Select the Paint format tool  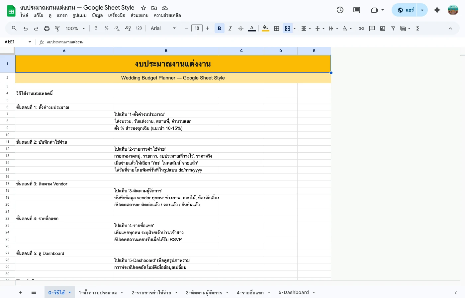[57, 28]
